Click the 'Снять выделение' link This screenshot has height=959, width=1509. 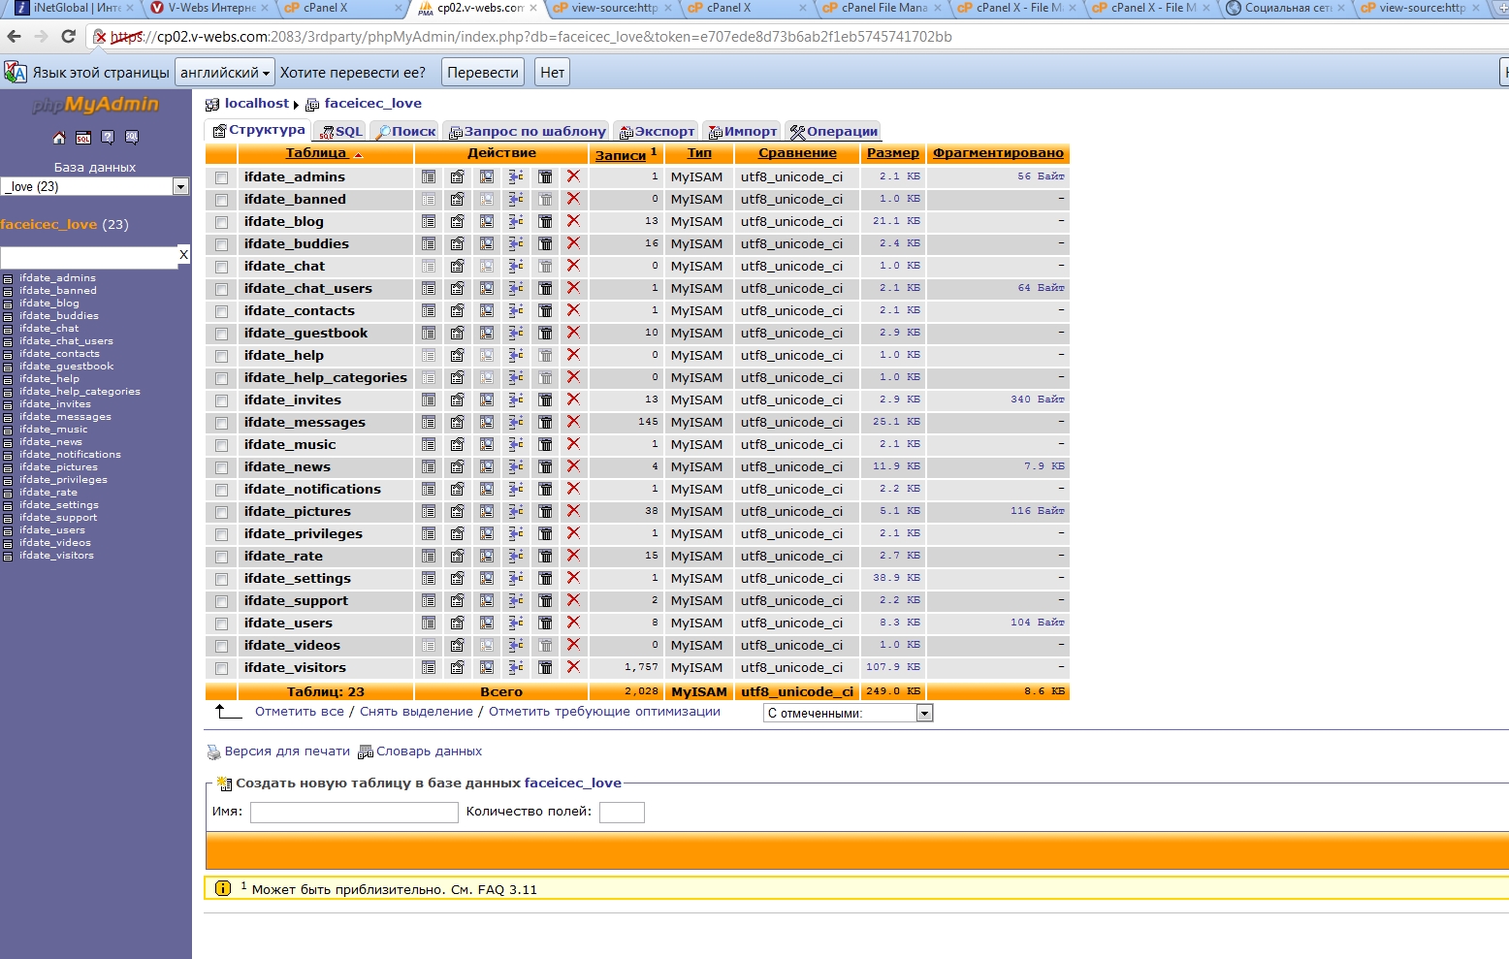pyautogui.click(x=416, y=712)
